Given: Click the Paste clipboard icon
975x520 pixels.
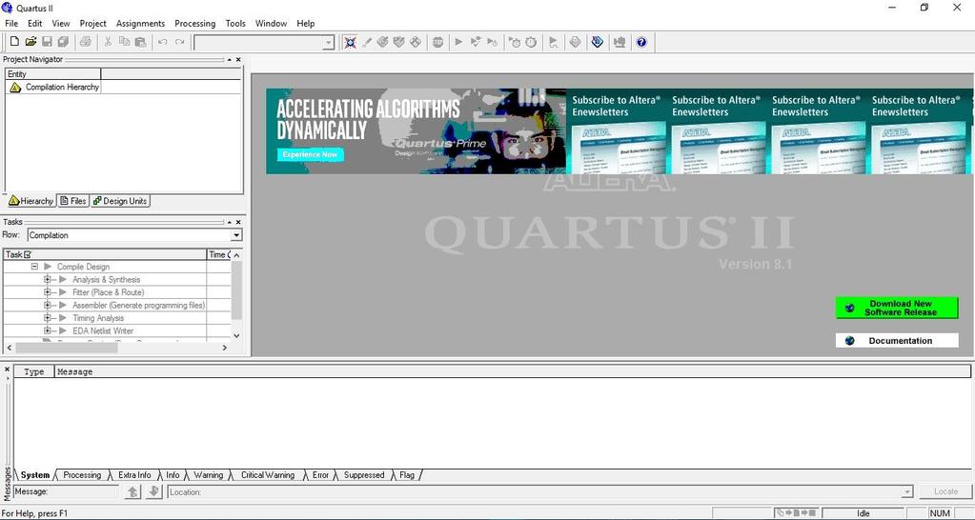Looking at the screenshot, I should [140, 42].
